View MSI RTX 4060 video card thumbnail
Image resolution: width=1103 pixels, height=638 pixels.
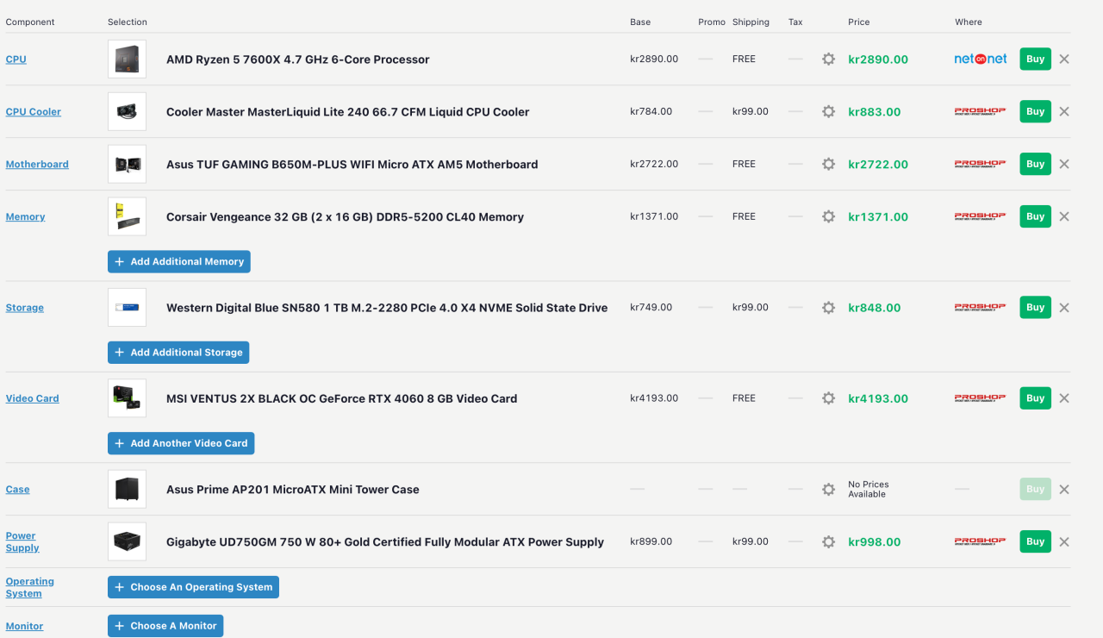point(127,398)
